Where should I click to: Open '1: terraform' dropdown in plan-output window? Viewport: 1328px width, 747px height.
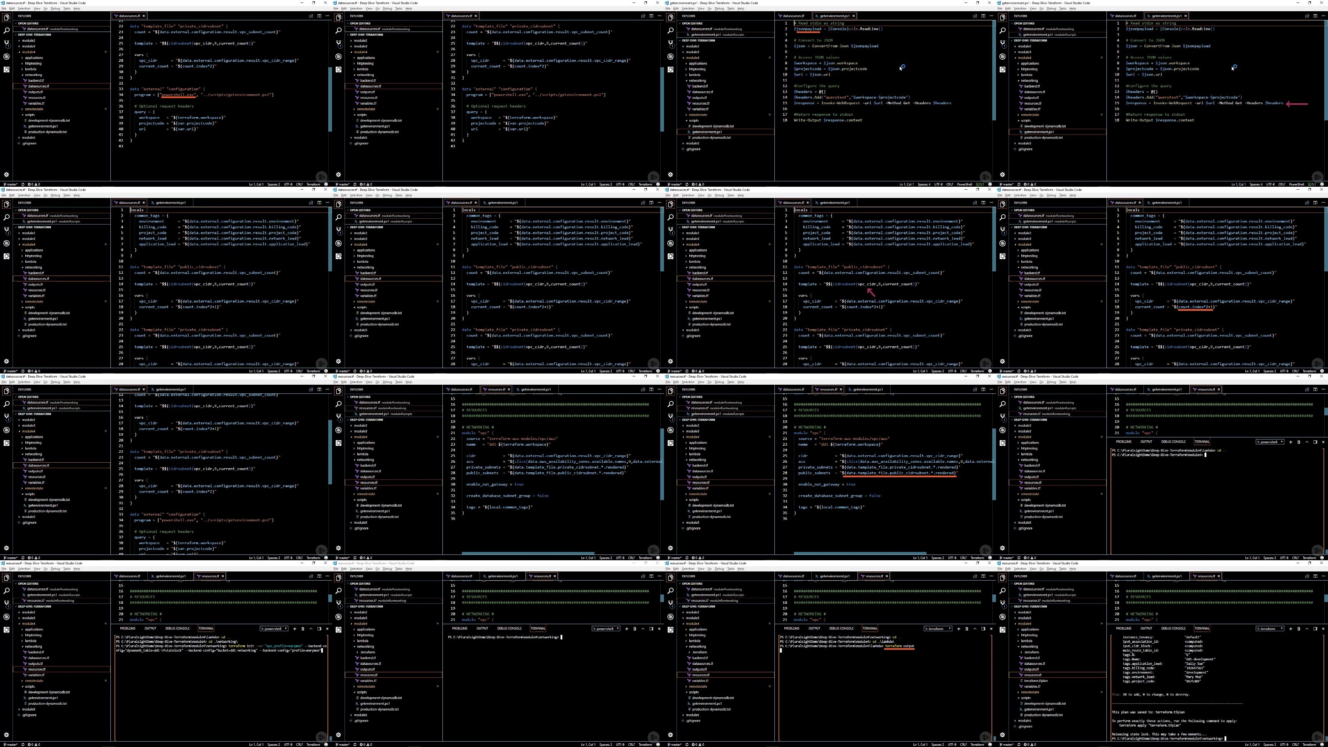point(1270,628)
